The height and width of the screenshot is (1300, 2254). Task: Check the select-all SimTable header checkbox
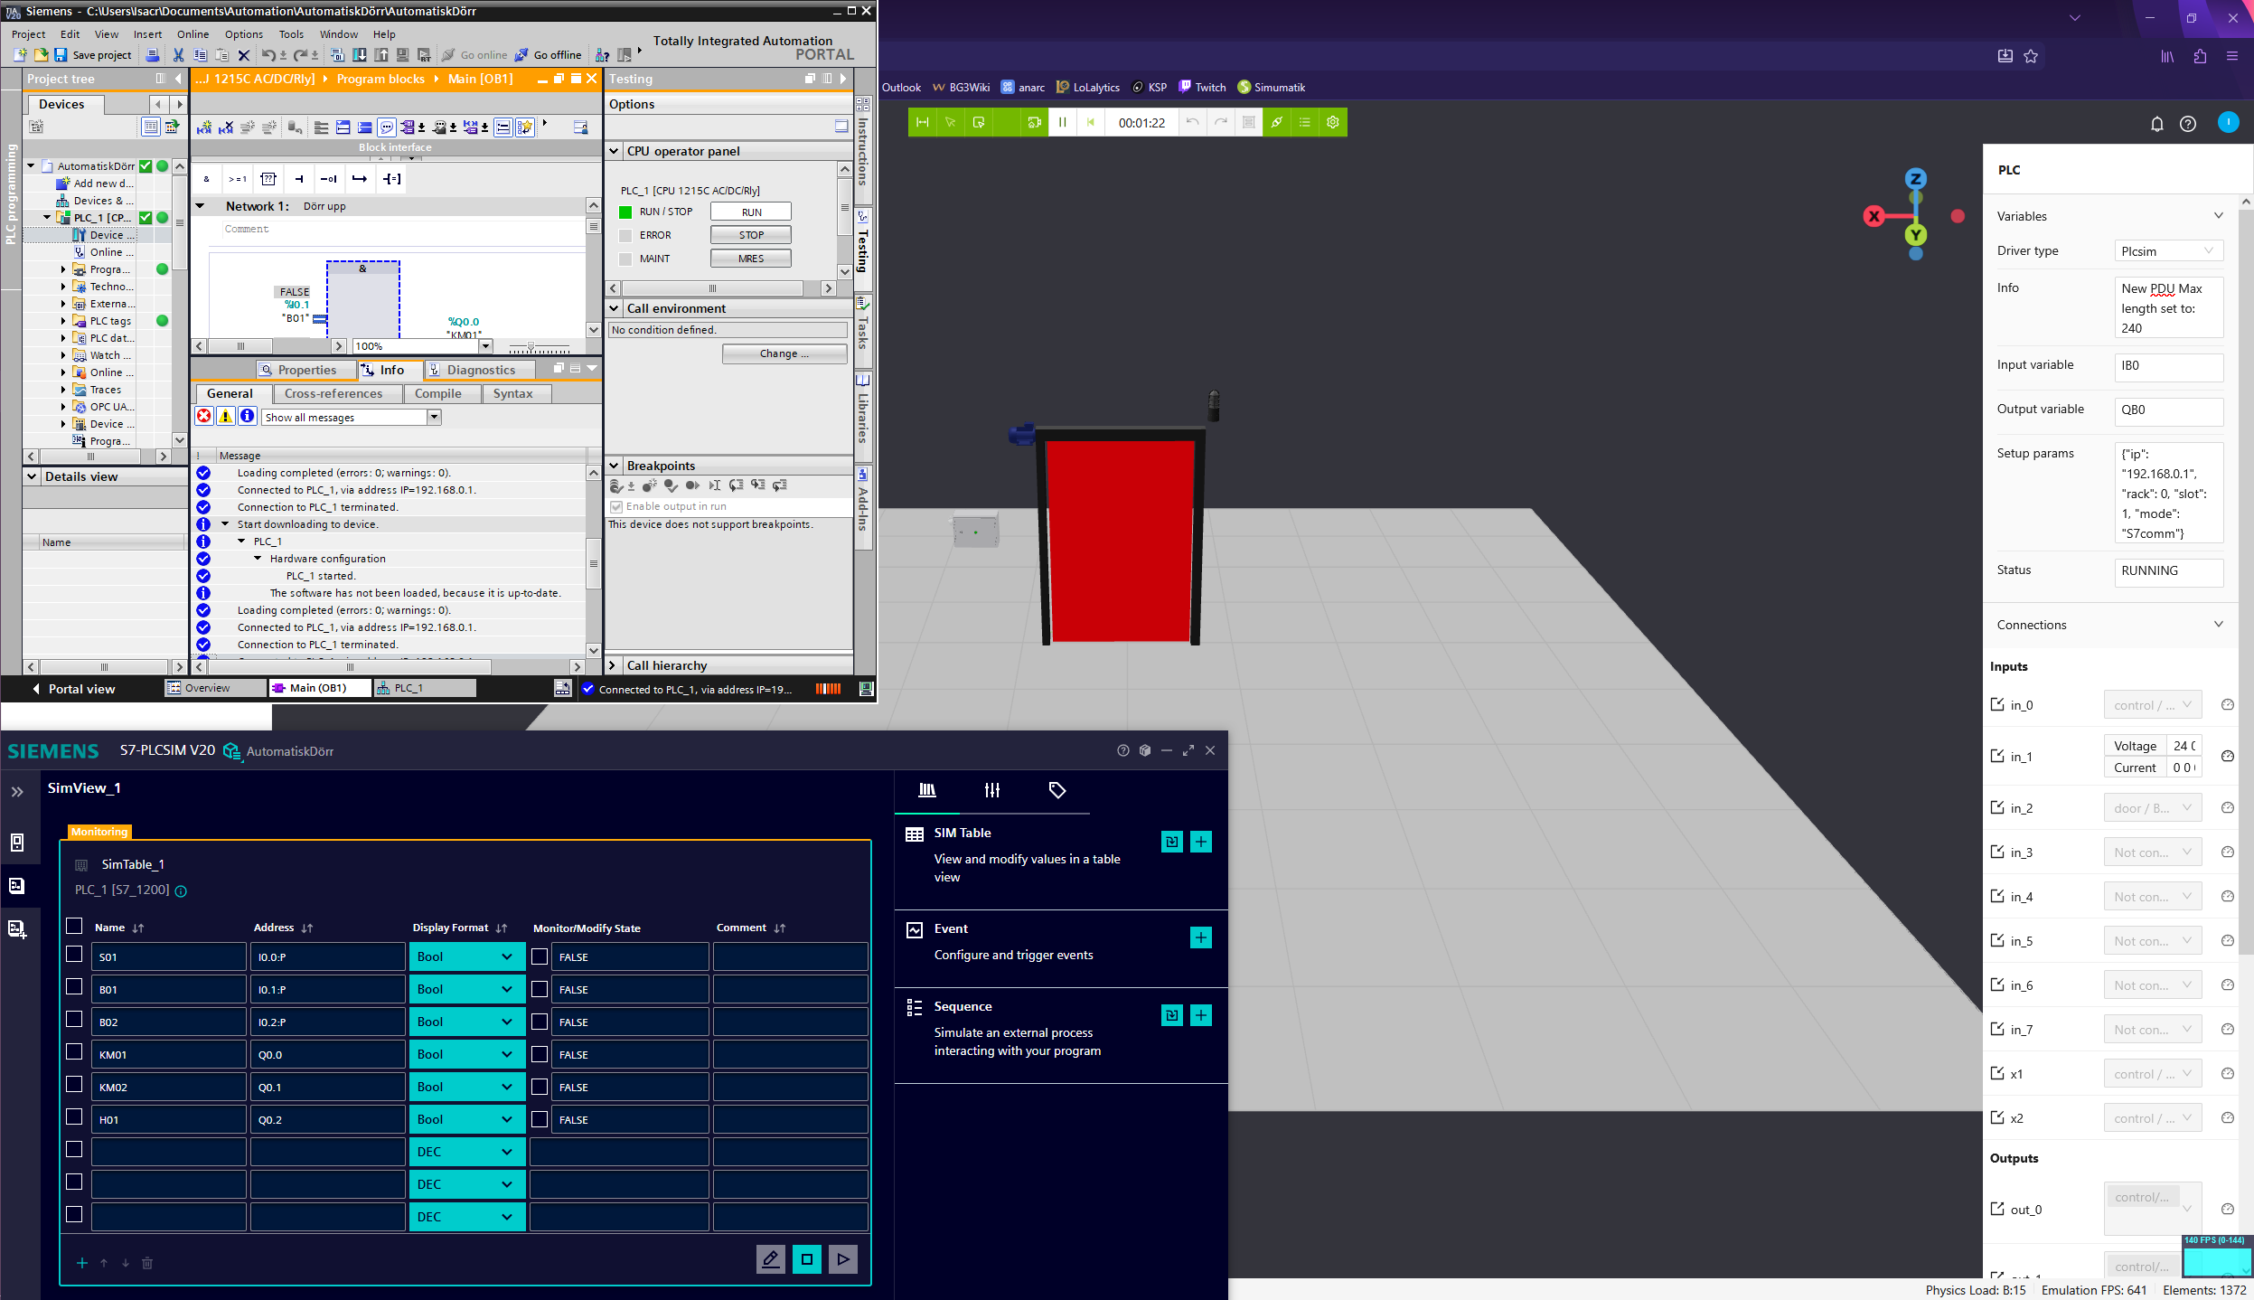(74, 926)
